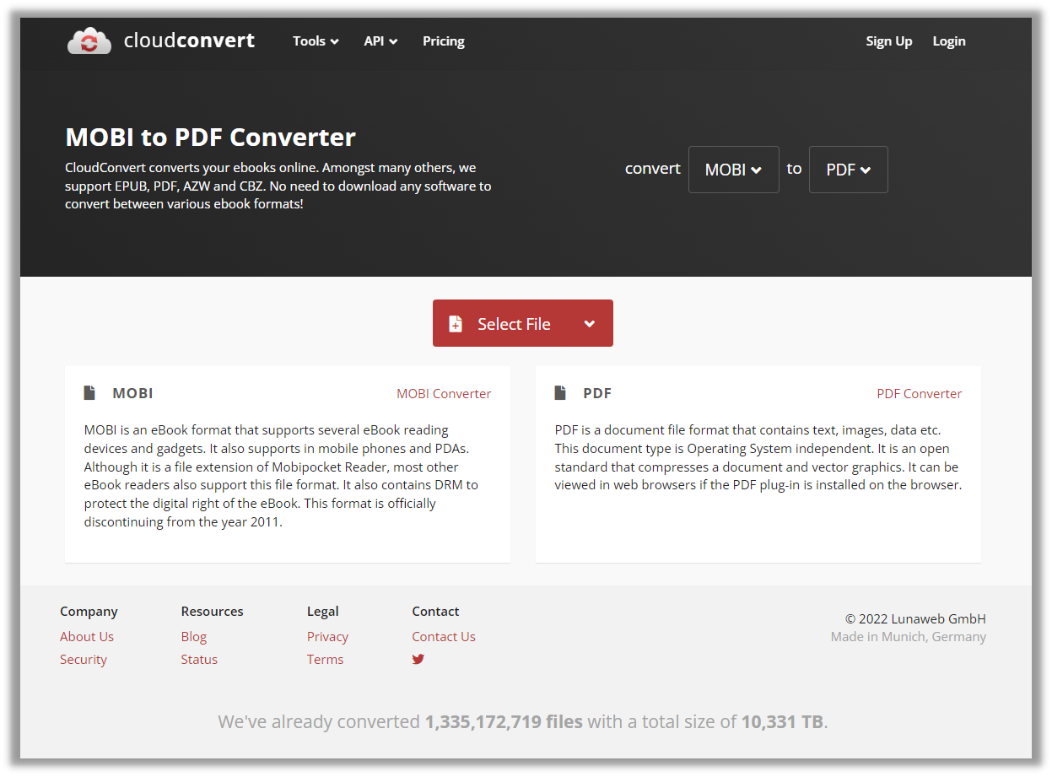1052x777 pixels.
Task: Click the 10,331 TB total size text
Action: coord(782,722)
